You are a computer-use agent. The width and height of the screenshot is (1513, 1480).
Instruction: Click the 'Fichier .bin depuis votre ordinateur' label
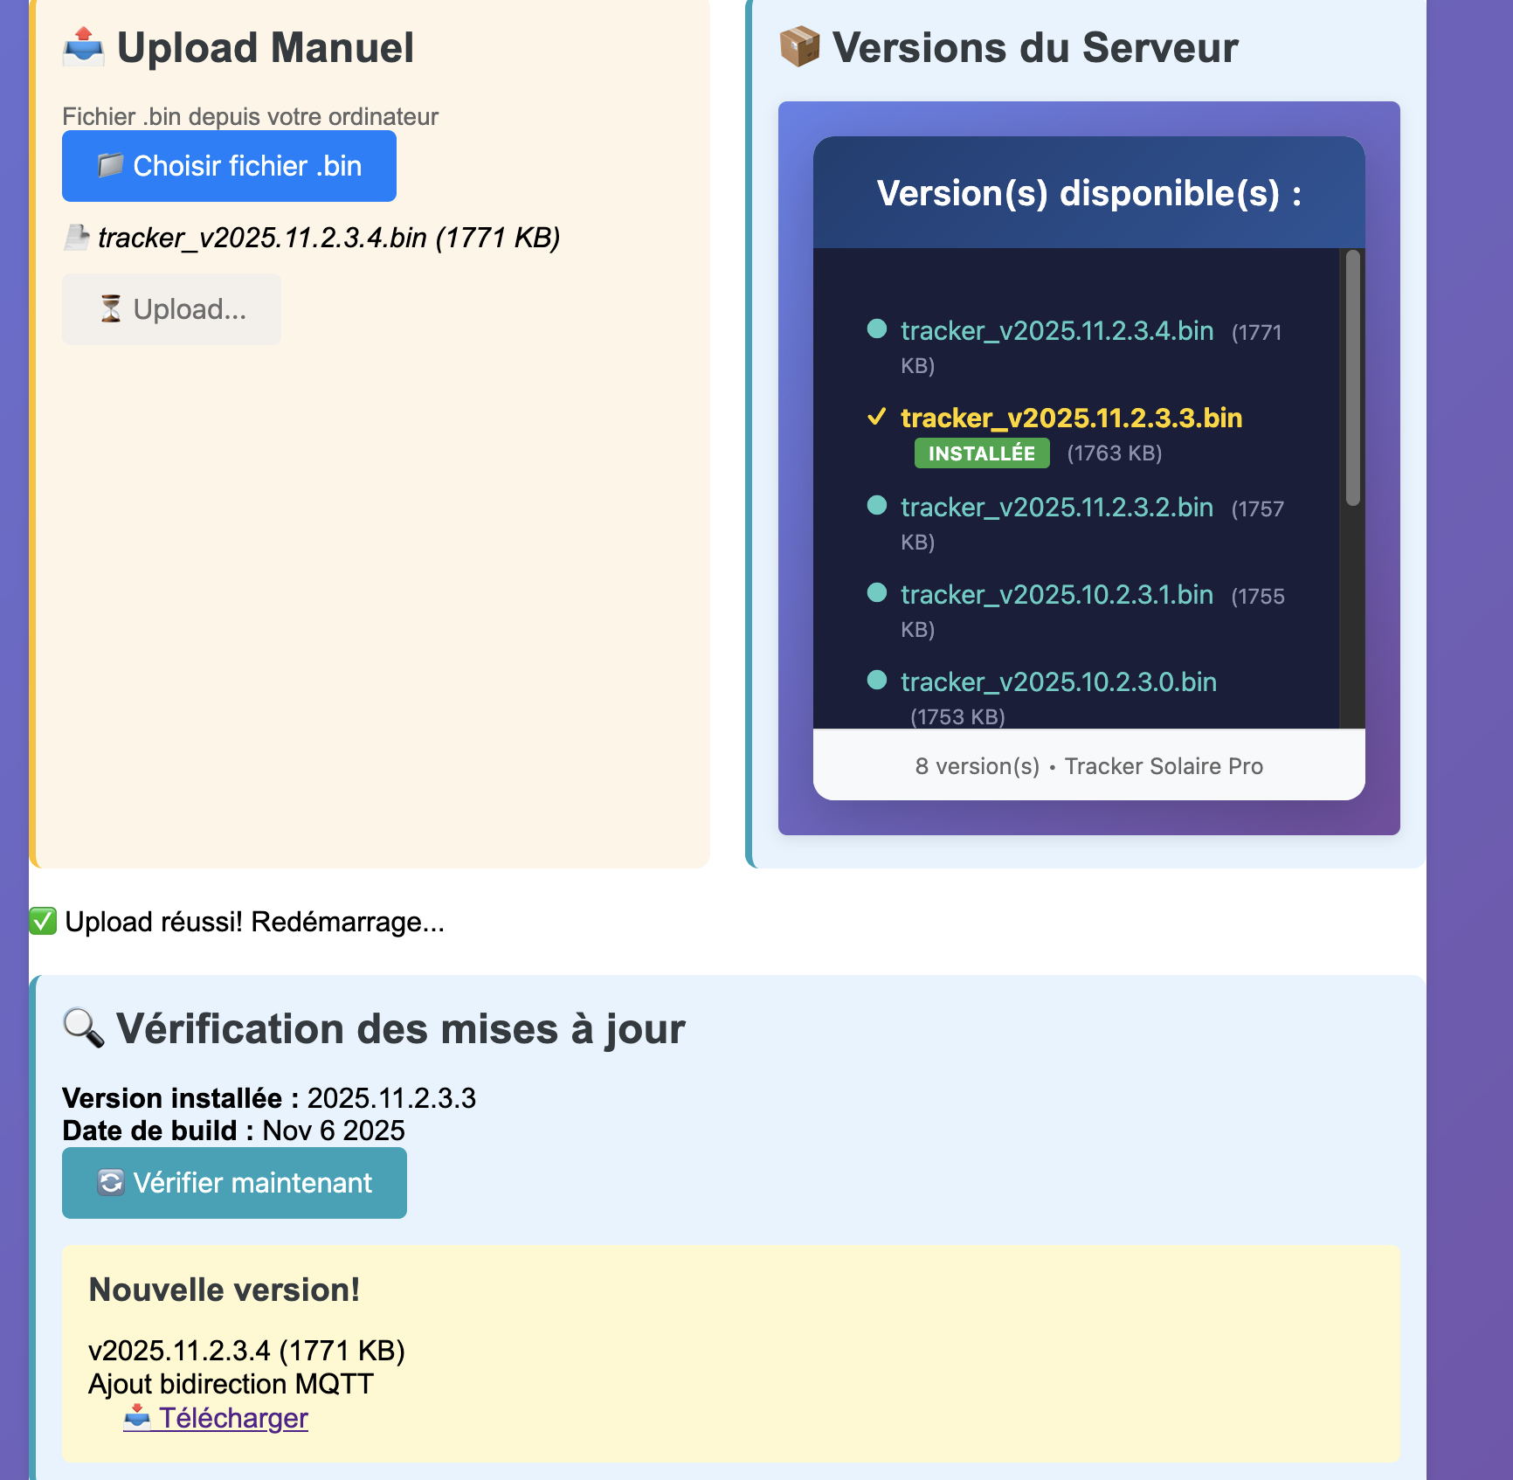point(250,116)
